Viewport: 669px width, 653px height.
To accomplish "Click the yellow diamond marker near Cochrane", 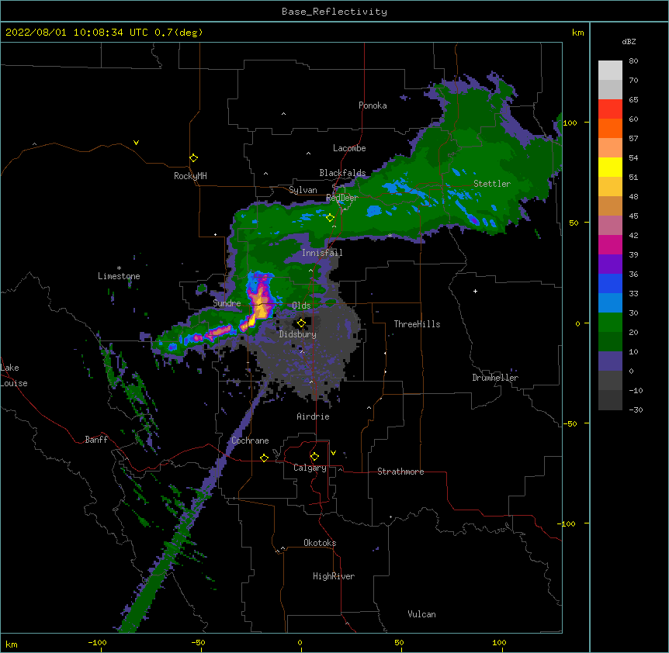I will pos(264,458).
